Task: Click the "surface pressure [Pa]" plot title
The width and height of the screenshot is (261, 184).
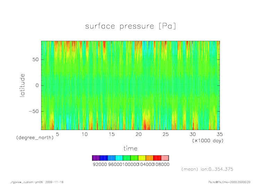Action: pos(130,26)
